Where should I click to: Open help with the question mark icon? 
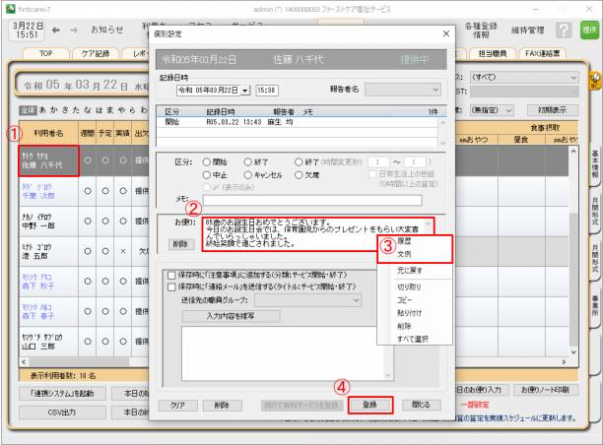(x=565, y=31)
